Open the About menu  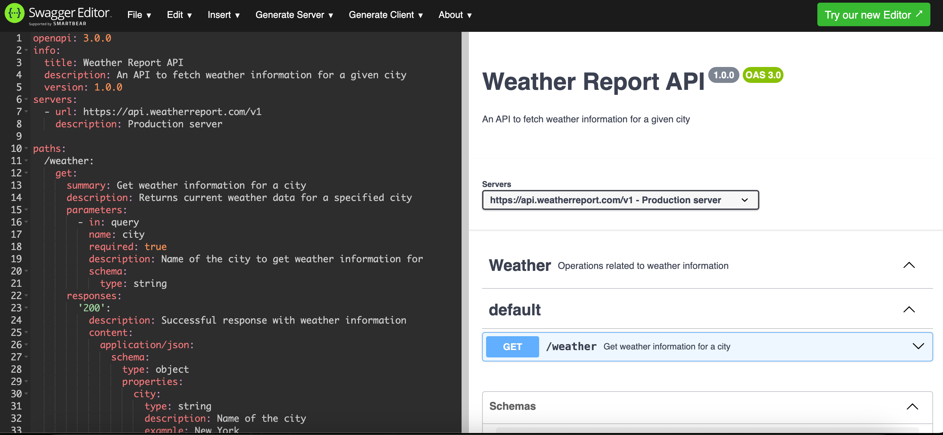pyautogui.click(x=455, y=15)
